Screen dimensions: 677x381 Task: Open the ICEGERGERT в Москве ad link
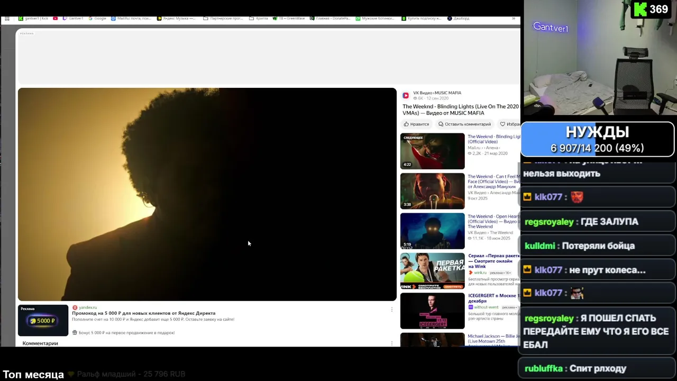point(493,298)
